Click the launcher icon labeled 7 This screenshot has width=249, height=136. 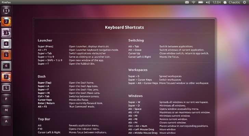point(6,77)
